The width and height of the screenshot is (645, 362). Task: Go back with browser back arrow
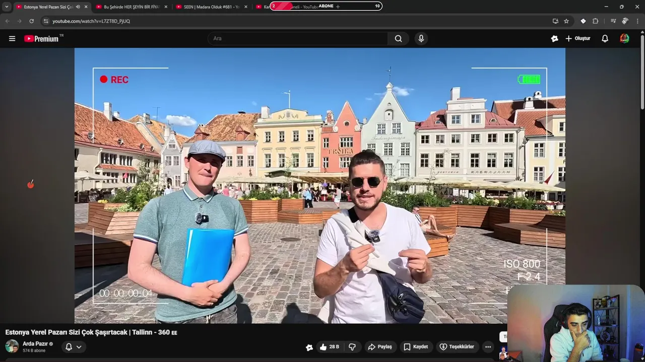7,21
